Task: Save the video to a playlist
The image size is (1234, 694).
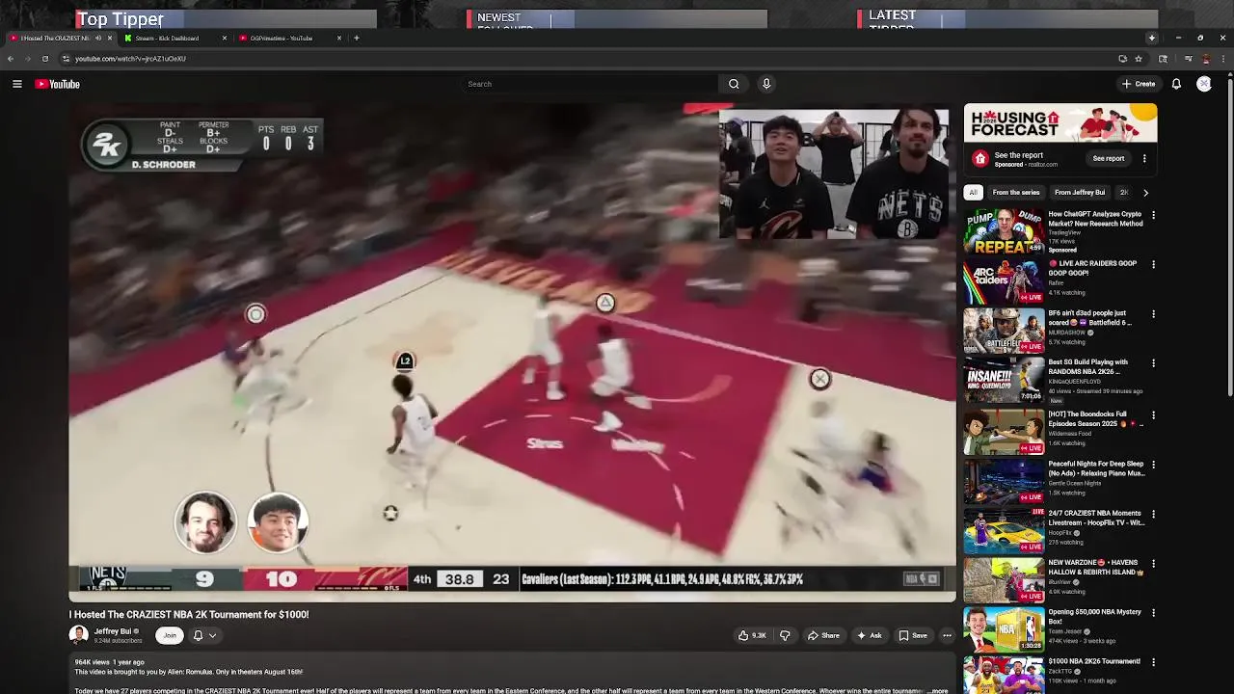Action: tap(913, 635)
